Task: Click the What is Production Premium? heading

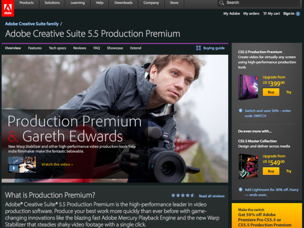Action: click(x=50, y=195)
